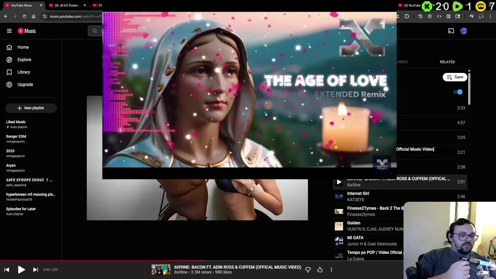
Task: Open the YouTube Music hamburger guide menu
Action: pos(9,31)
